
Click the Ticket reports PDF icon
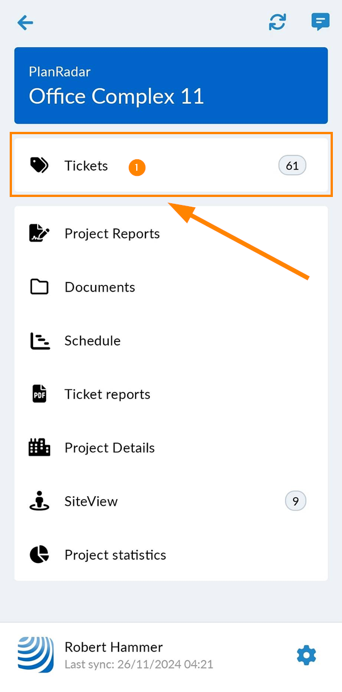[x=39, y=394]
